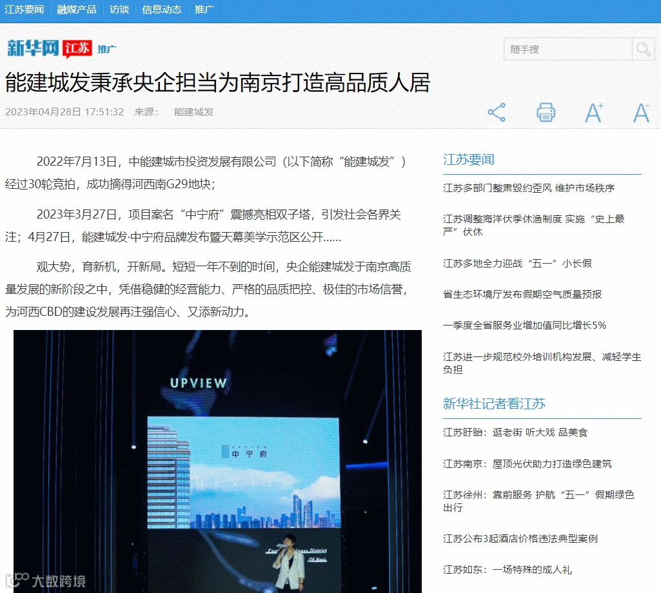Click the UPVIEW event photo
The height and width of the screenshot is (593, 661).
(217, 462)
